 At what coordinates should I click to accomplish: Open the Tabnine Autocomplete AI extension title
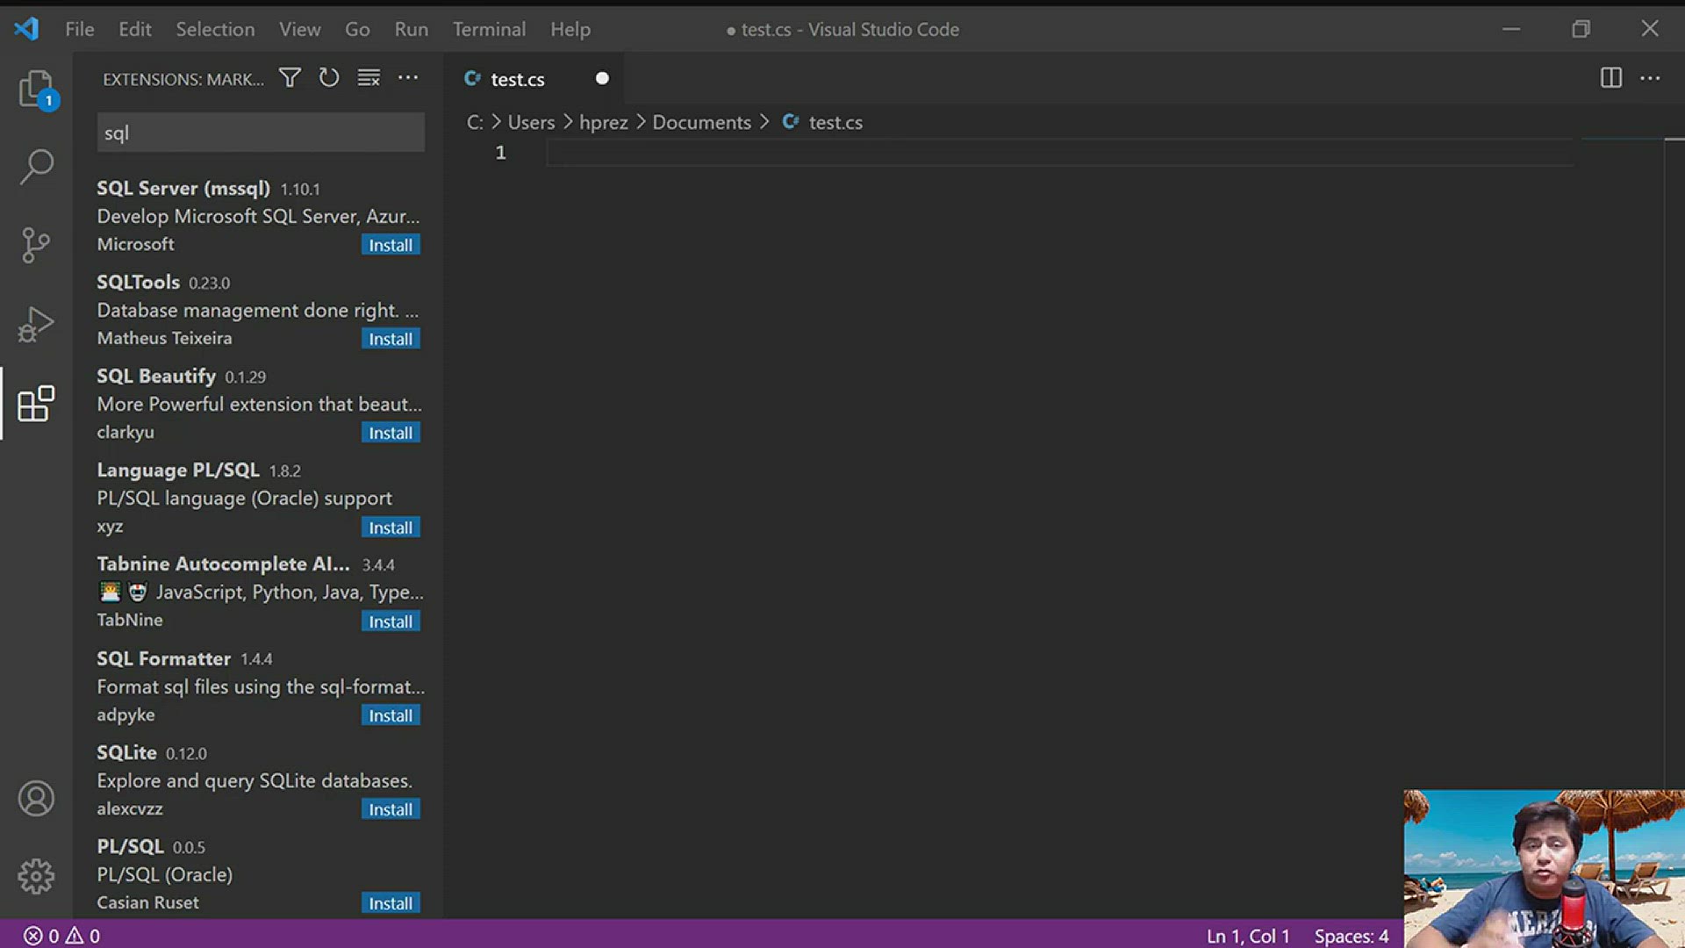pyautogui.click(x=223, y=564)
